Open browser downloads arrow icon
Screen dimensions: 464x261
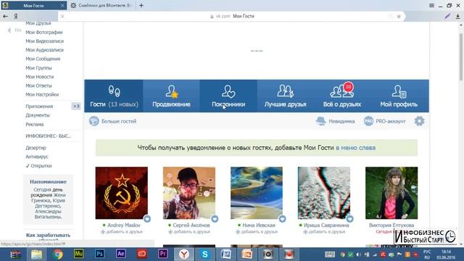point(457,16)
